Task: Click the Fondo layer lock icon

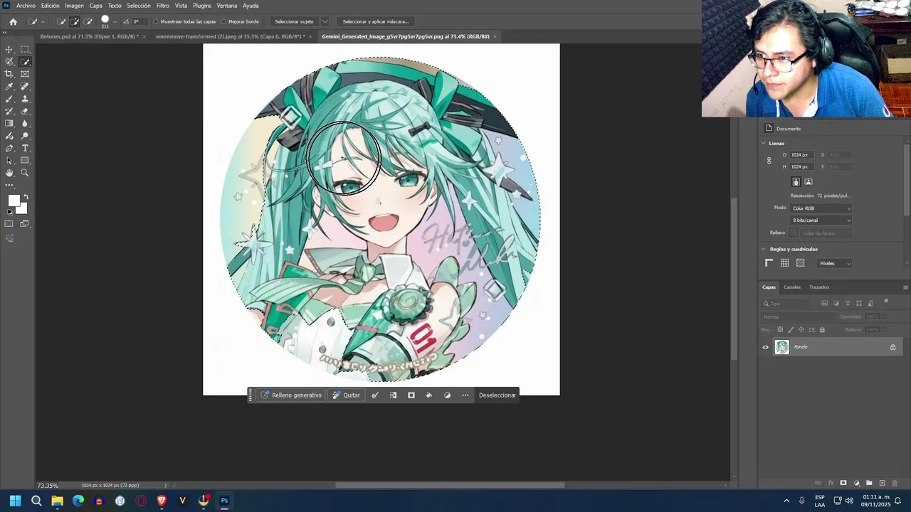Action: (x=892, y=347)
